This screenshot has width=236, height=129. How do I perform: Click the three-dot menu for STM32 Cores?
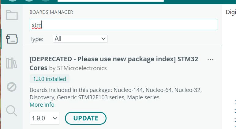click(x=210, y=59)
